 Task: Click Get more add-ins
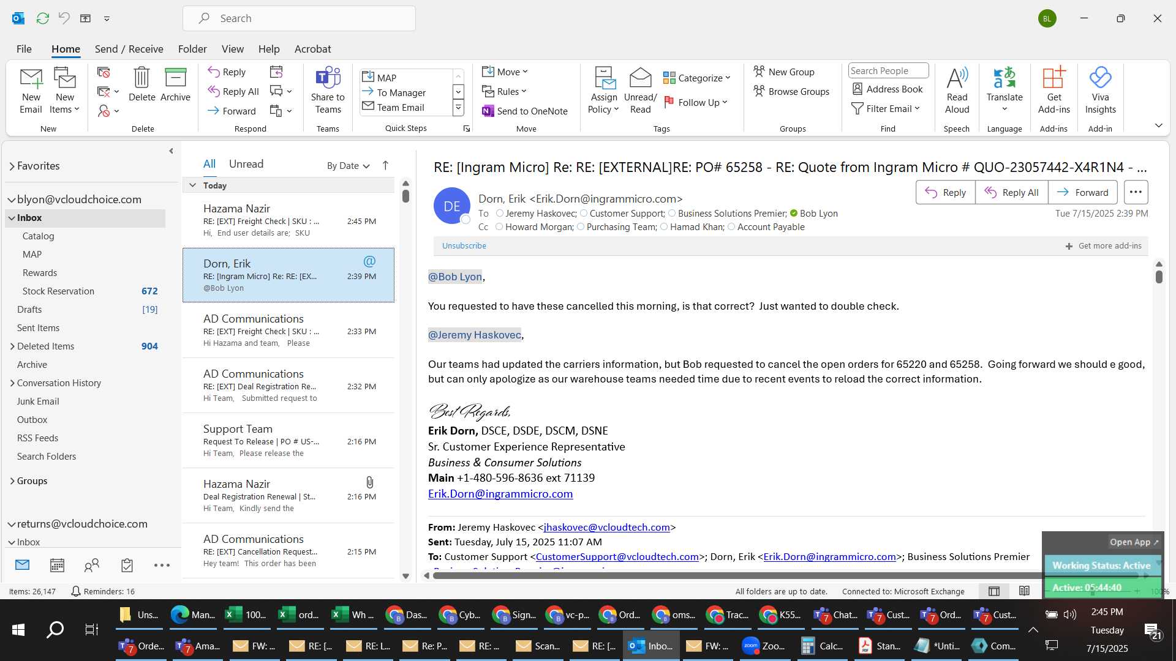pyautogui.click(x=1103, y=245)
